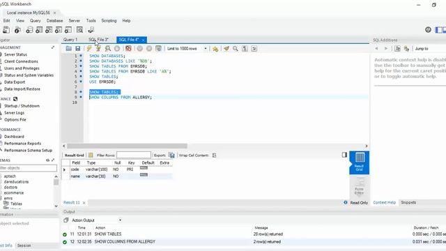The width and height of the screenshot is (446, 251).
Task: Click the reconnect to DBMS icon
Action: coord(91,30)
